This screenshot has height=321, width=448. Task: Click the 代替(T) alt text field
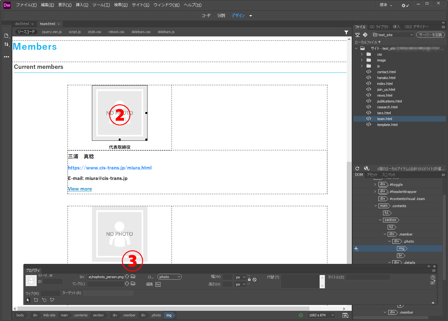[x=300, y=281]
